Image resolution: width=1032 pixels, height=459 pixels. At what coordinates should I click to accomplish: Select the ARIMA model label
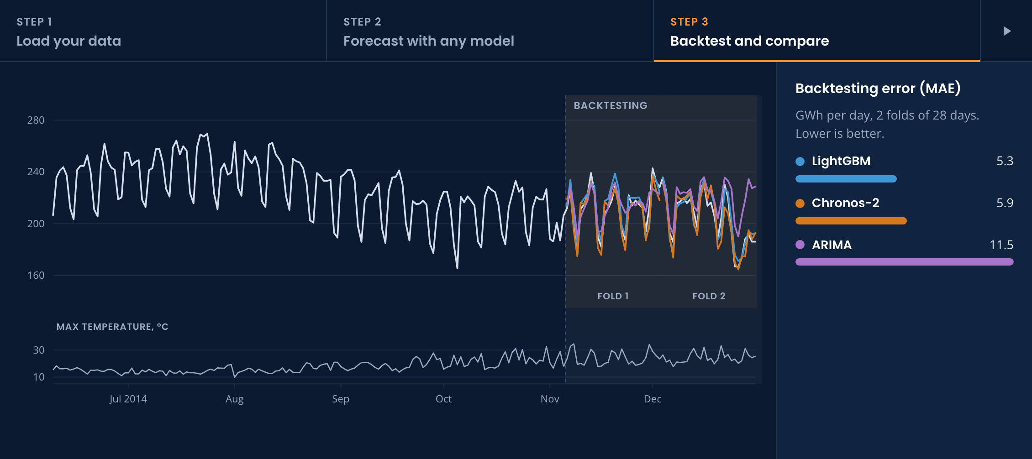point(832,245)
